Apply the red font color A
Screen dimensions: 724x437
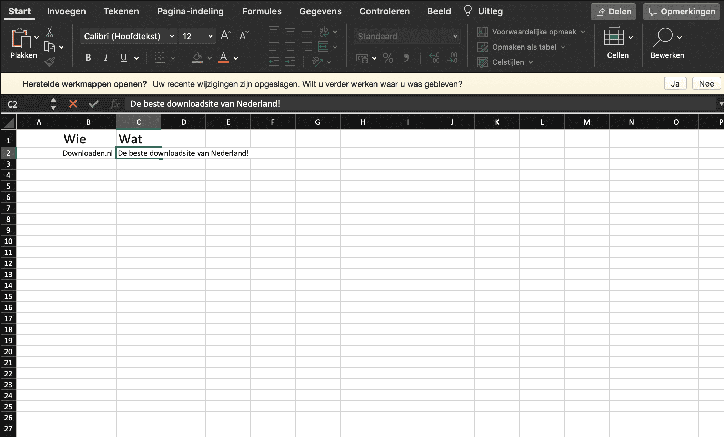(223, 58)
